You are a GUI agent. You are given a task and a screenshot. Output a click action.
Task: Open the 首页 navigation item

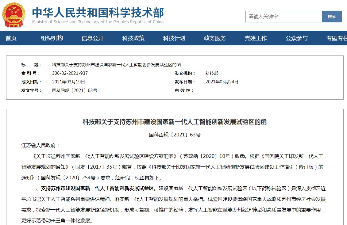[11, 38]
